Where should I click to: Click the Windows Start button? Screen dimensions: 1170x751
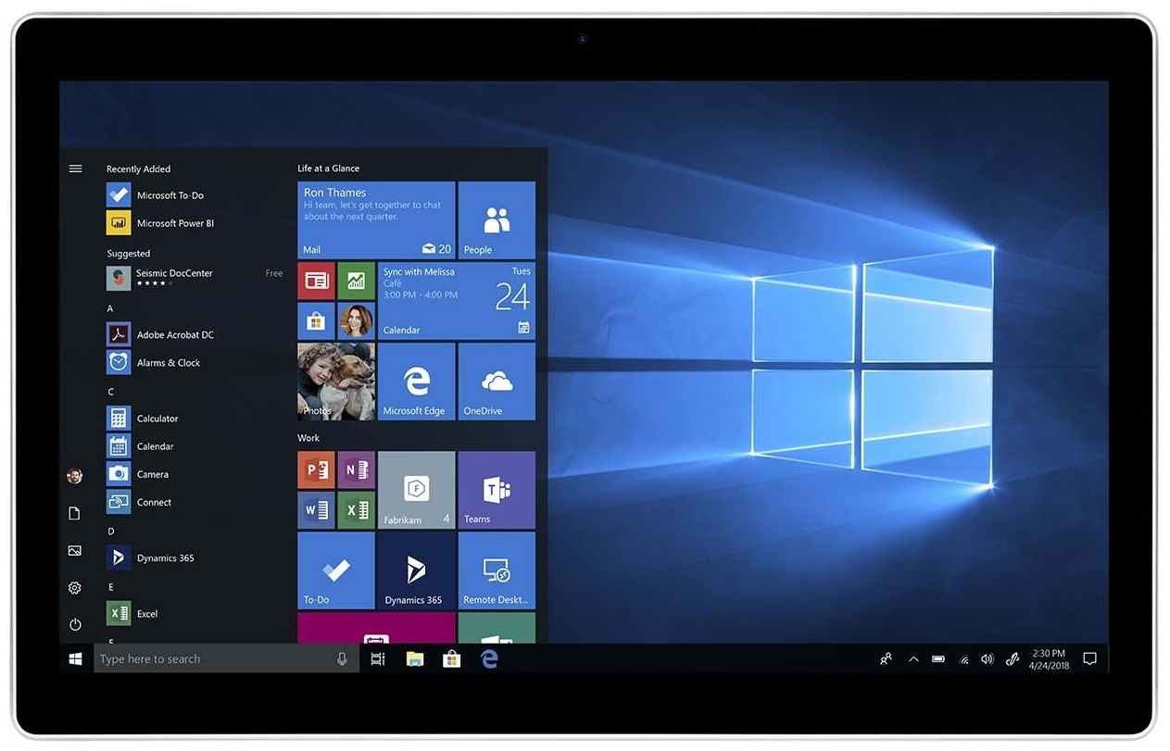(x=76, y=659)
